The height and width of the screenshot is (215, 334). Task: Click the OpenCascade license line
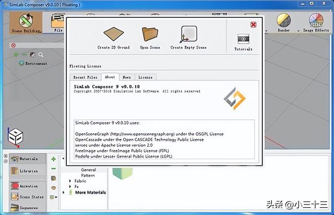[139, 139]
